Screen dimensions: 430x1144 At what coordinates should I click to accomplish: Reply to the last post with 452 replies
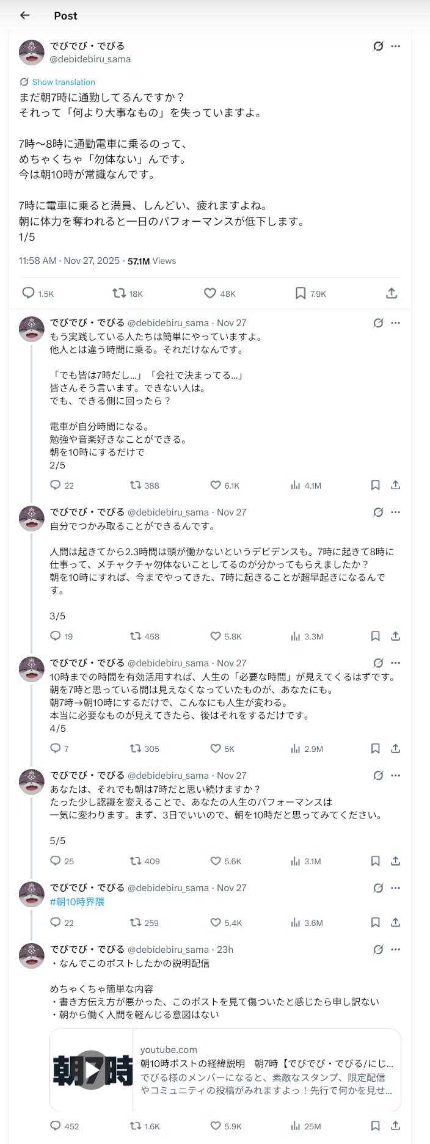pyautogui.click(x=56, y=1126)
